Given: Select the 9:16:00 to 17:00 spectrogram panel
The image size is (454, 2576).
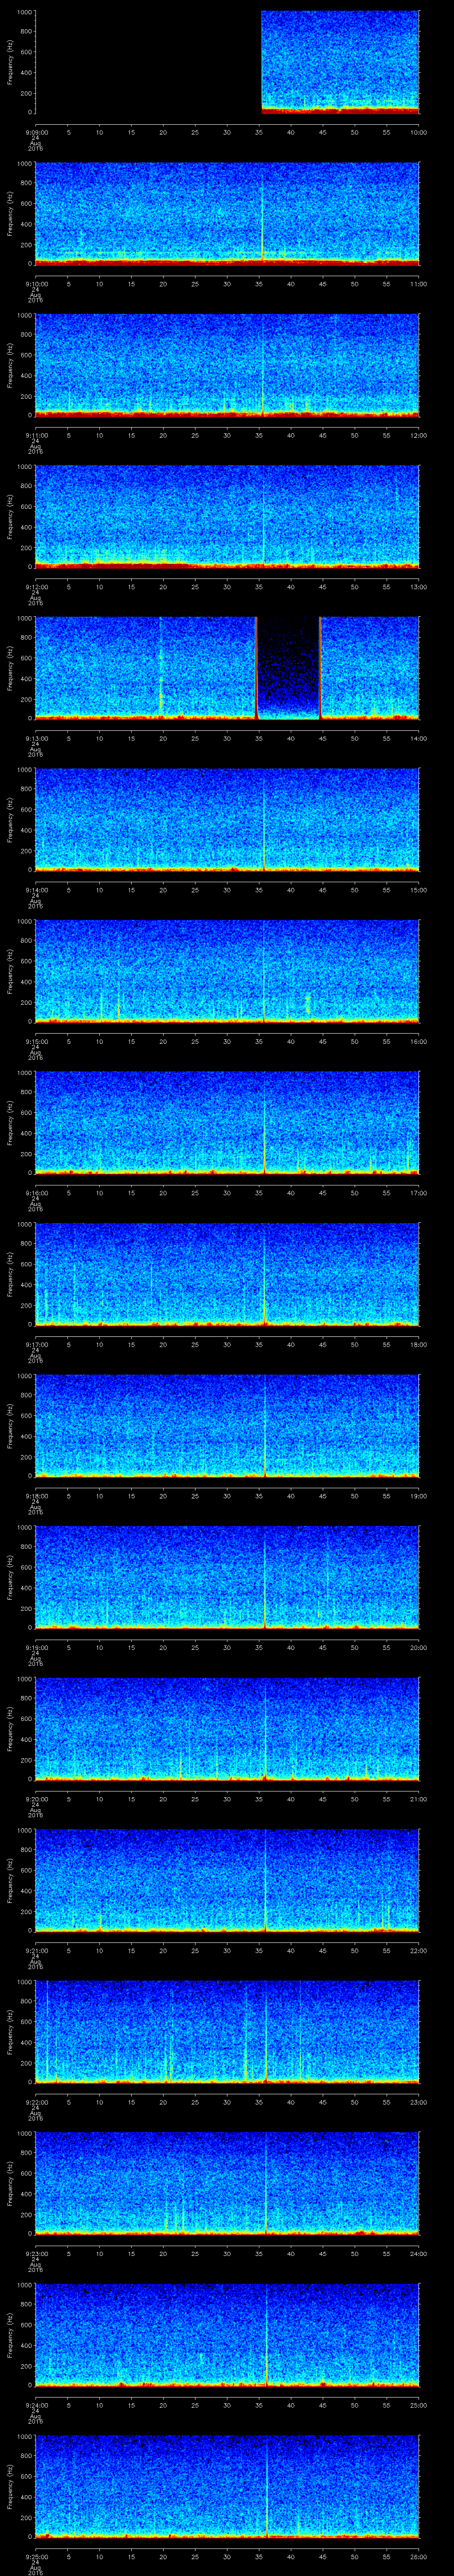Looking at the screenshot, I should click(227, 1122).
